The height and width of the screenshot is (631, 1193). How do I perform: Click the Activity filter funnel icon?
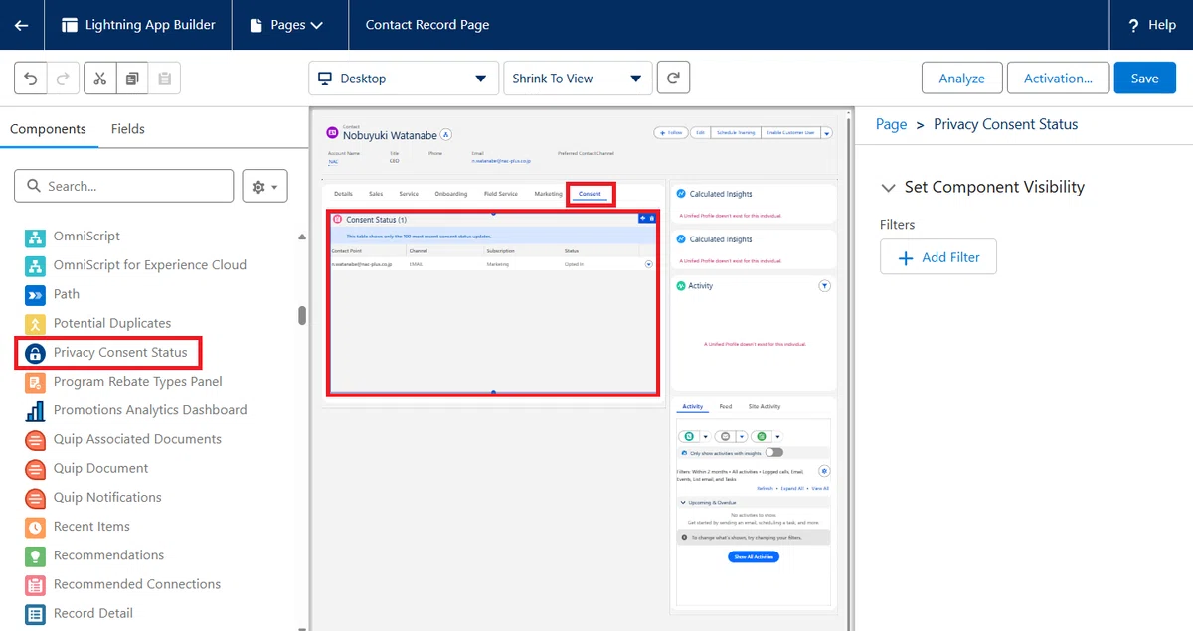(x=824, y=286)
